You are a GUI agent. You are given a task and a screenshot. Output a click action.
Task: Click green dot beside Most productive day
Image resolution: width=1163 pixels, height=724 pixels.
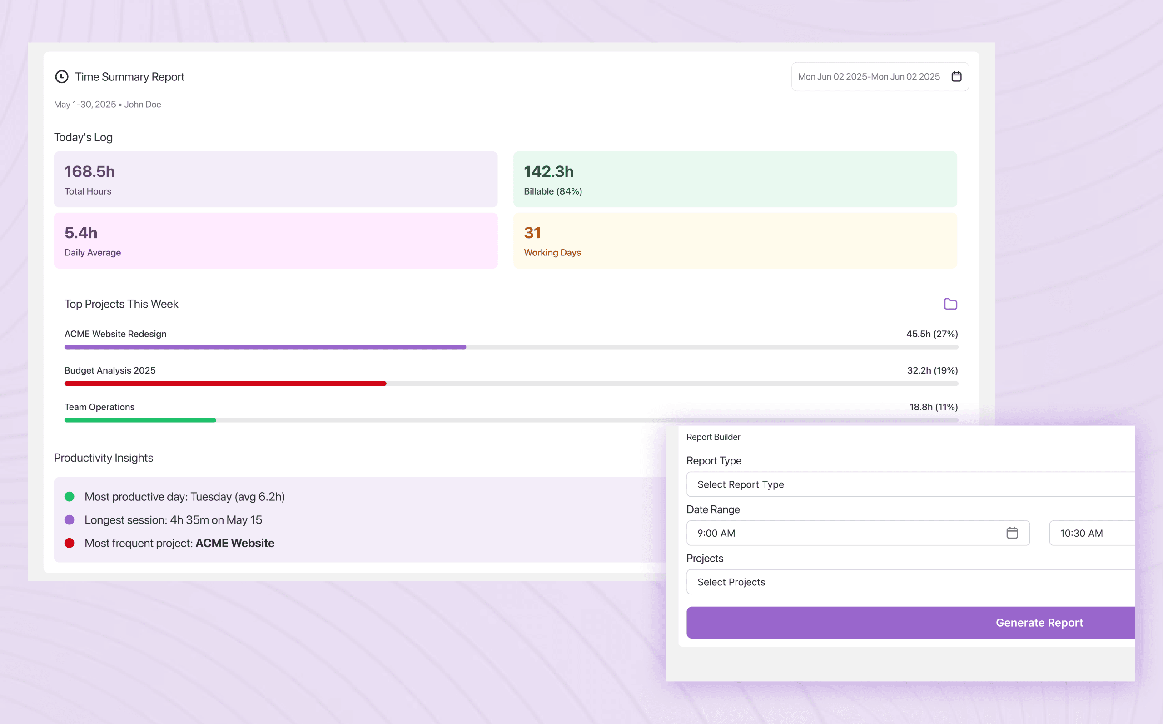point(70,497)
